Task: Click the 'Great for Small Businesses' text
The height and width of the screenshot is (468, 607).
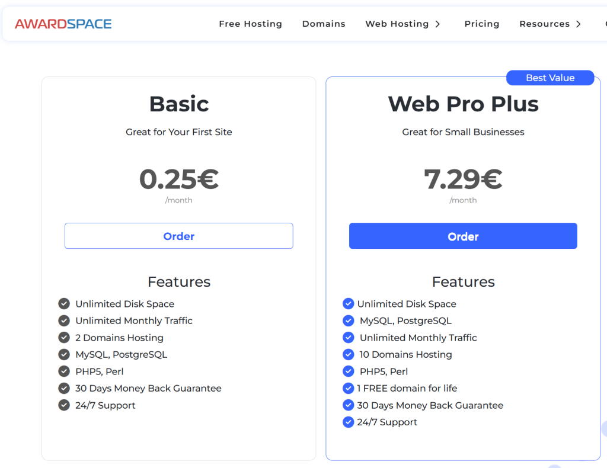Action: tap(463, 132)
